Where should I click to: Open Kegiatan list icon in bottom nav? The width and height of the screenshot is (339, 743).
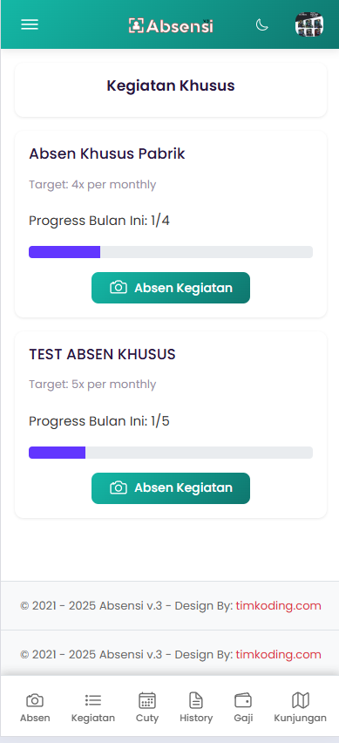pyautogui.click(x=93, y=700)
